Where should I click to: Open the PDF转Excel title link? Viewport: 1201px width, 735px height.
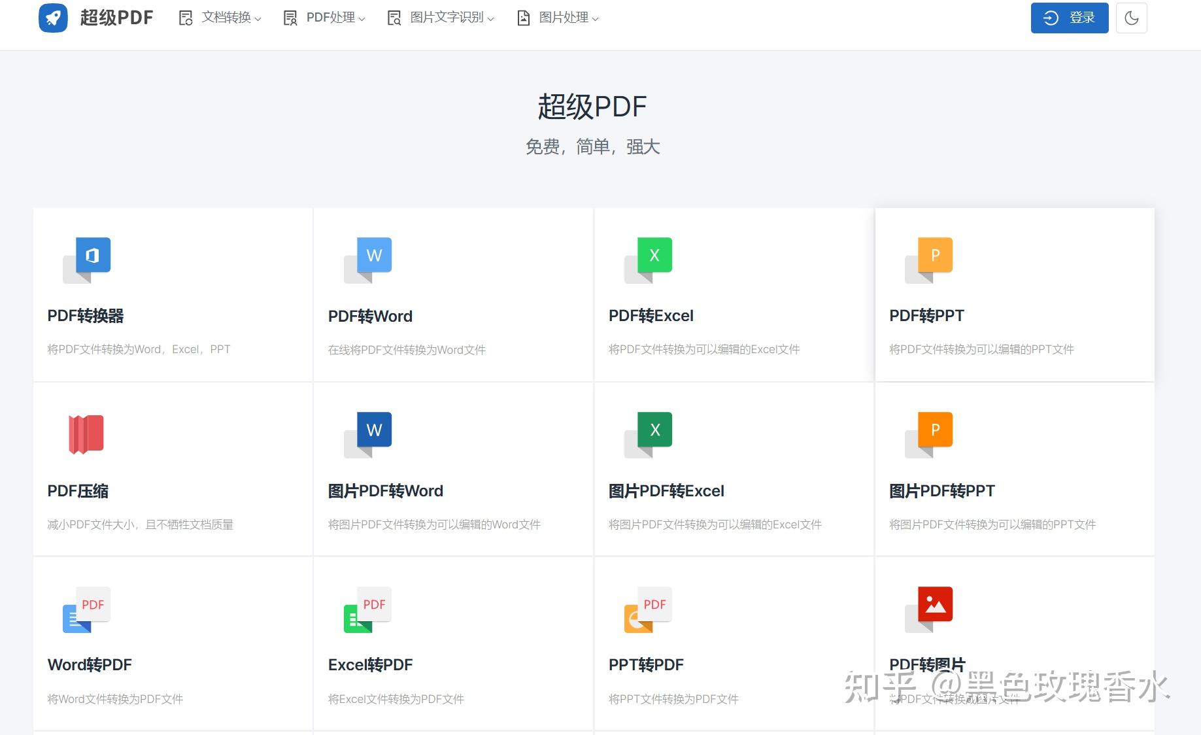[651, 316]
